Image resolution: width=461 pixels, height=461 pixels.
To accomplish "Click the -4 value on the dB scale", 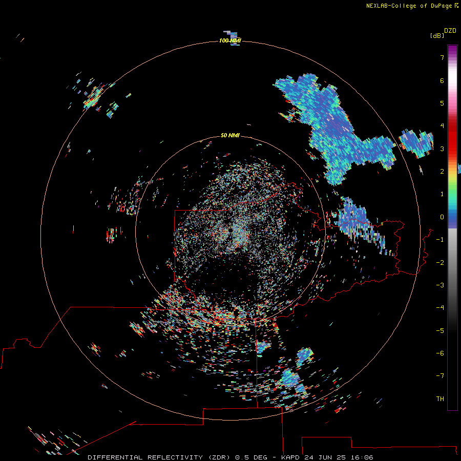I will [440, 307].
